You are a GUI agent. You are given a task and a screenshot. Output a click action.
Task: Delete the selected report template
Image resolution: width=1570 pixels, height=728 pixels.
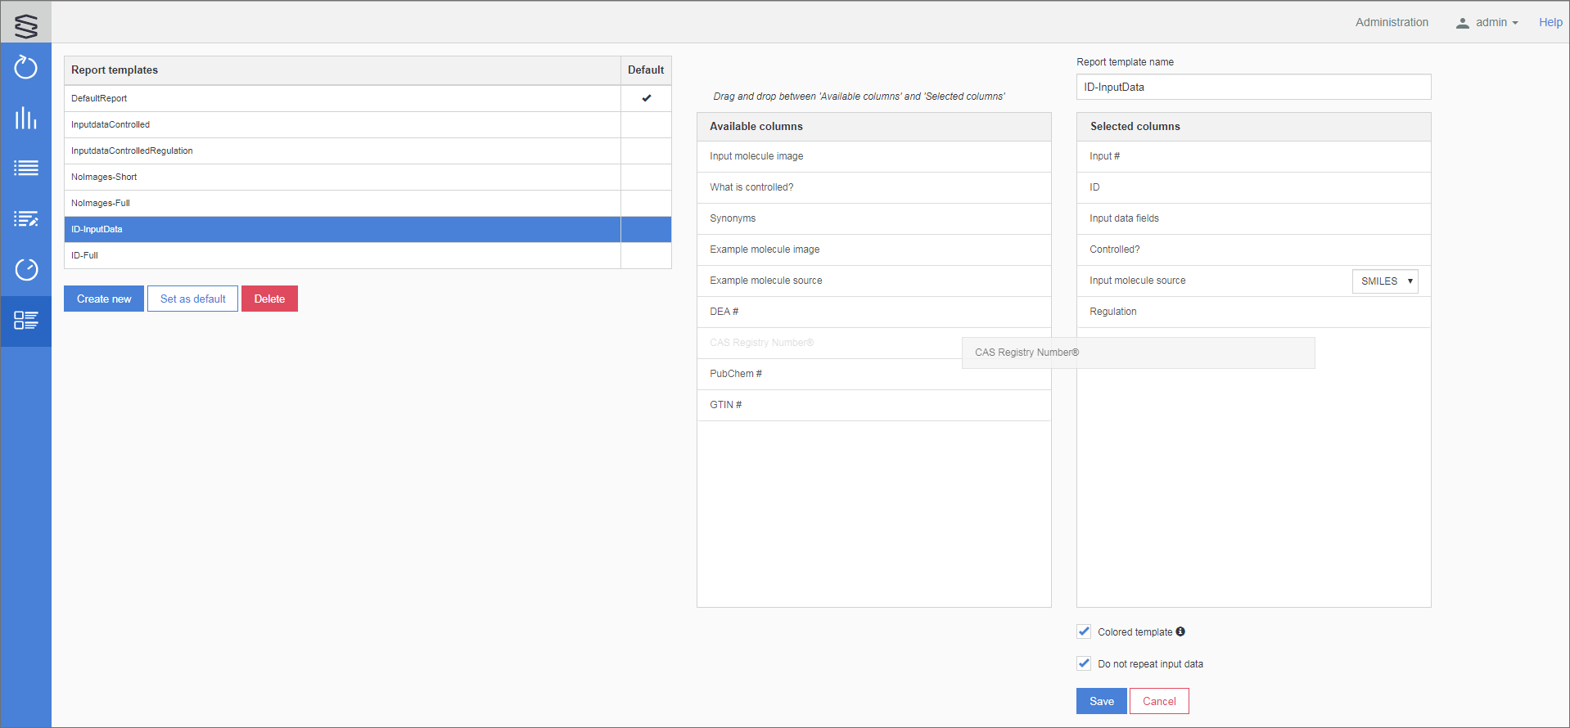(269, 299)
